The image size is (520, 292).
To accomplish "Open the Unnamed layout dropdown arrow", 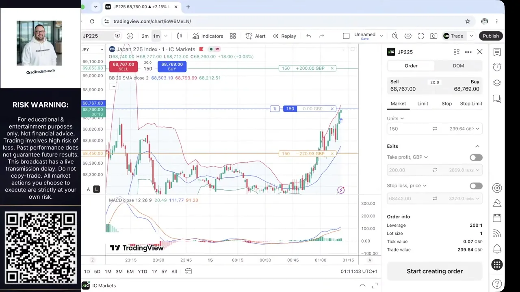I will pyautogui.click(x=381, y=36).
